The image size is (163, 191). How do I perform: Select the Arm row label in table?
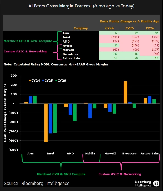click(66, 33)
